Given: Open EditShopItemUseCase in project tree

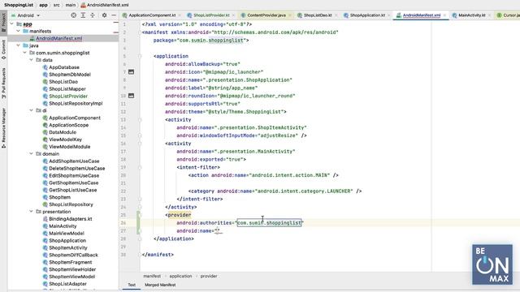Looking at the screenshot, I should click(x=74, y=176).
